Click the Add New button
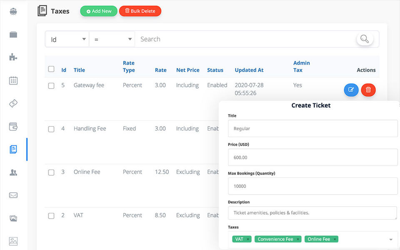Image resolution: width=400 pixels, height=250 pixels. pyautogui.click(x=99, y=11)
